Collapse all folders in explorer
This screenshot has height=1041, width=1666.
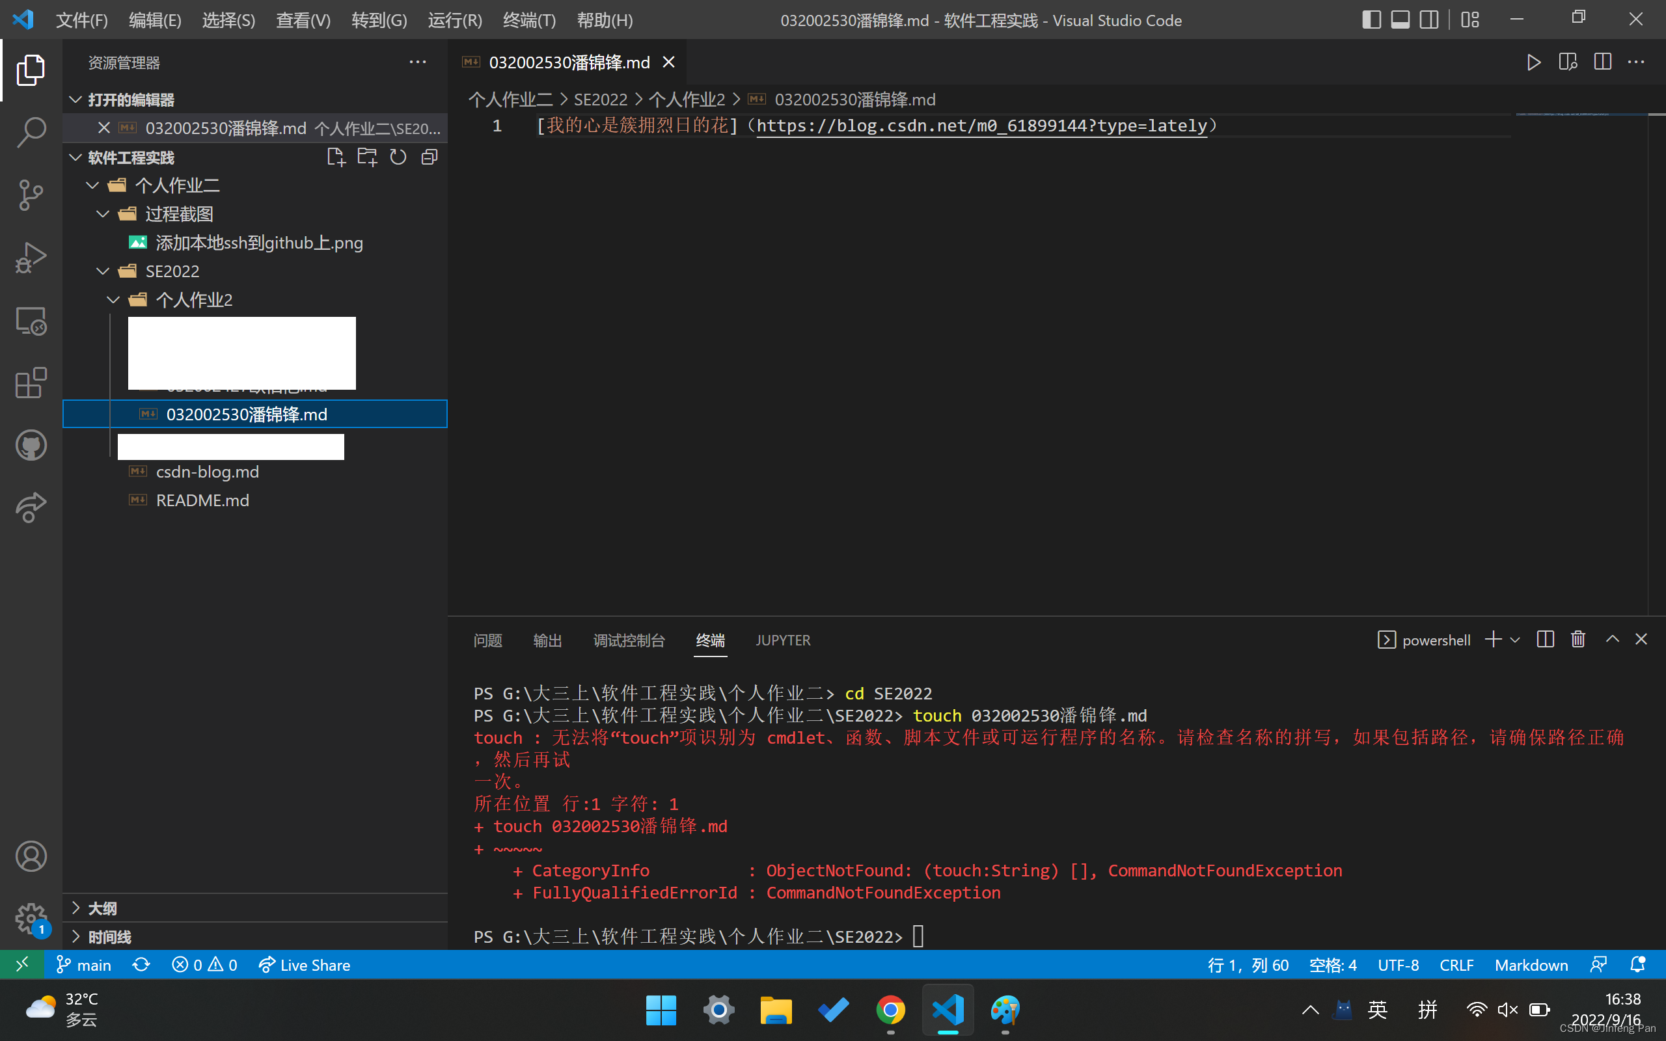(x=430, y=157)
